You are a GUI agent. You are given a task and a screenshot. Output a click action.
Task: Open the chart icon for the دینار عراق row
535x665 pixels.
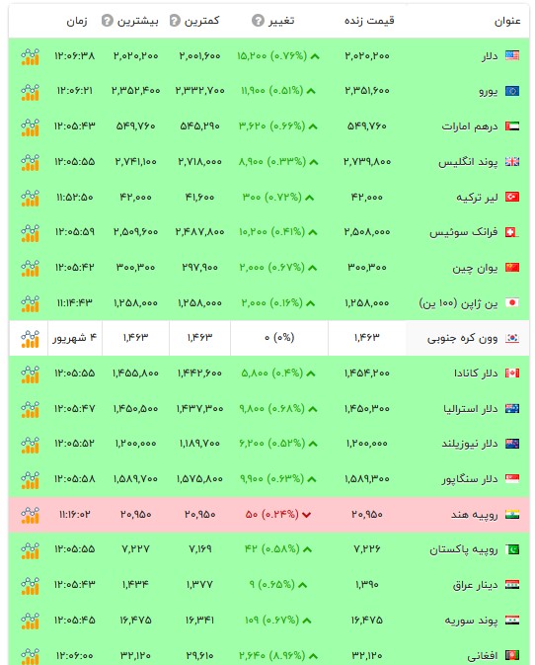point(30,585)
